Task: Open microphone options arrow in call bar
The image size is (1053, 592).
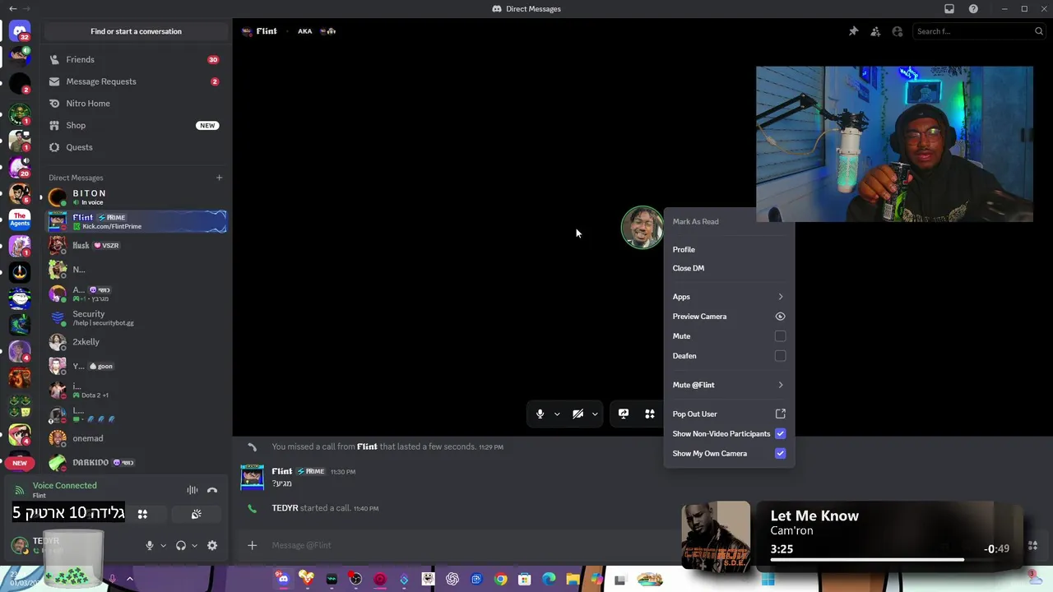Action: pos(557,414)
